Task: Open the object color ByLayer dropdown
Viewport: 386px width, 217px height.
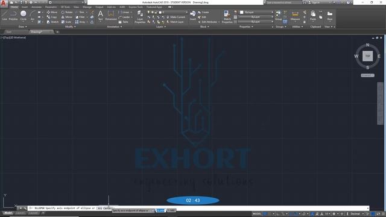Action: click(256, 12)
